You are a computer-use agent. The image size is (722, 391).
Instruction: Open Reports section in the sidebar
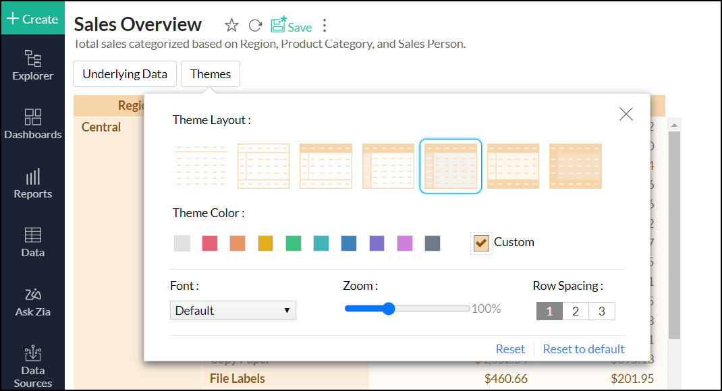[32, 183]
